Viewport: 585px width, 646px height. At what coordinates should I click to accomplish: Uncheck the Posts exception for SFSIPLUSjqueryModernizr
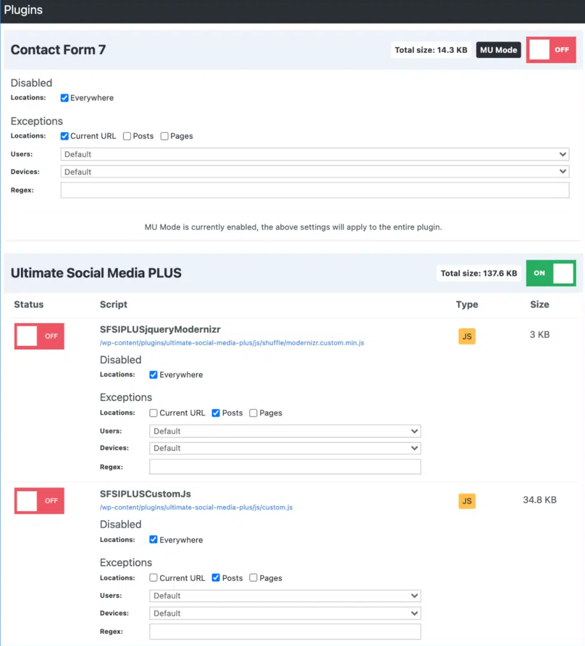[x=216, y=413]
